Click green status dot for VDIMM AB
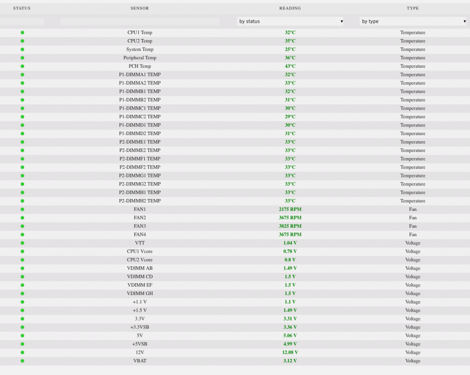 (22, 268)
